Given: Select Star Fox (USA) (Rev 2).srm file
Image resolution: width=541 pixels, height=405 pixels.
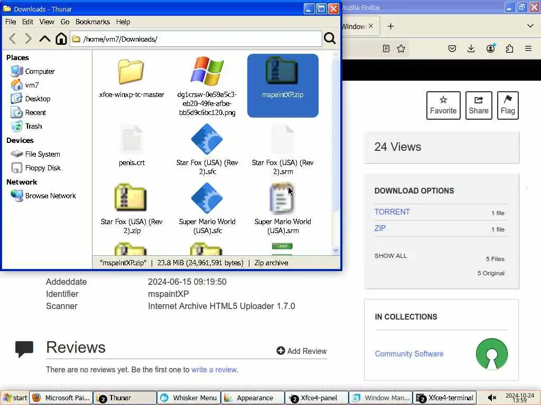Looking at the screenshot, I should click(283, 149).
